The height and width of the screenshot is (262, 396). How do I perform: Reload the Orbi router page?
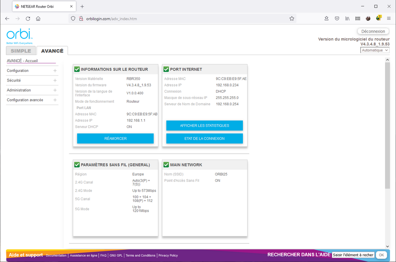(x=28, y=19)
